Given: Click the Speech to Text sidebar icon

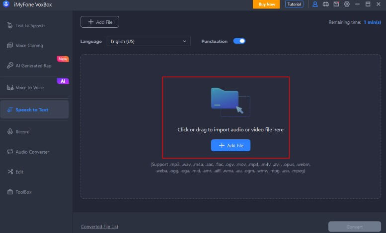Looking at the screenshot, I should click(10, 110).
